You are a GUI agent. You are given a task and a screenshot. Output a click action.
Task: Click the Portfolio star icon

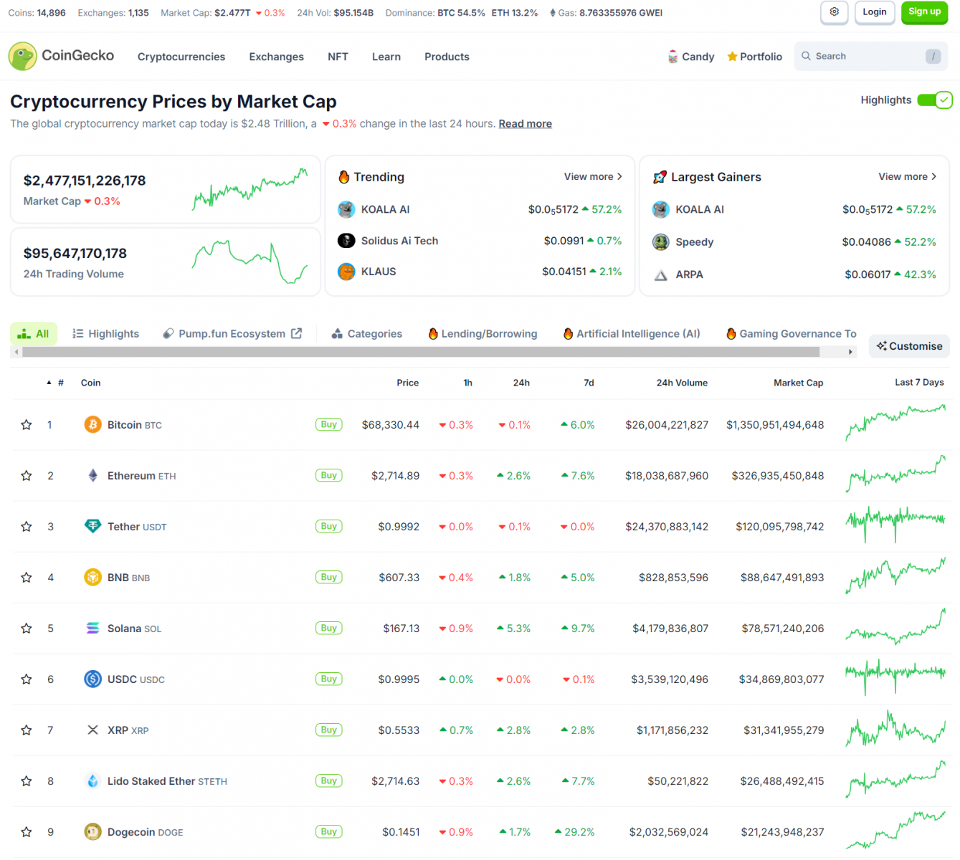click(732, 57)
